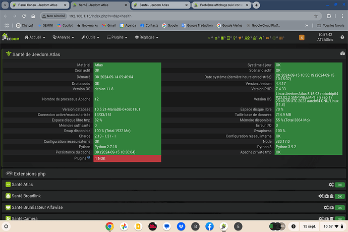The height and width of the screenshot is (232, 348).
Task: Switch to Problème affichage suivi conso tab
Action: click(221, 5)
